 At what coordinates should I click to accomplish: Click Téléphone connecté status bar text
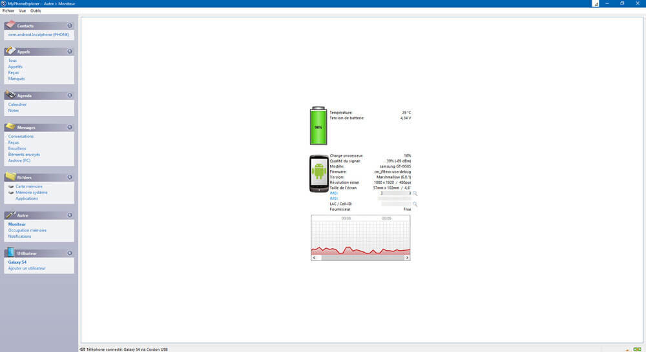[x=127, y=349]
